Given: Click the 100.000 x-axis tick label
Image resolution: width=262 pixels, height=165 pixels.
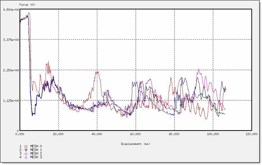Looking at the screenshot, I should pyautogui.click(x=213, y=135).
